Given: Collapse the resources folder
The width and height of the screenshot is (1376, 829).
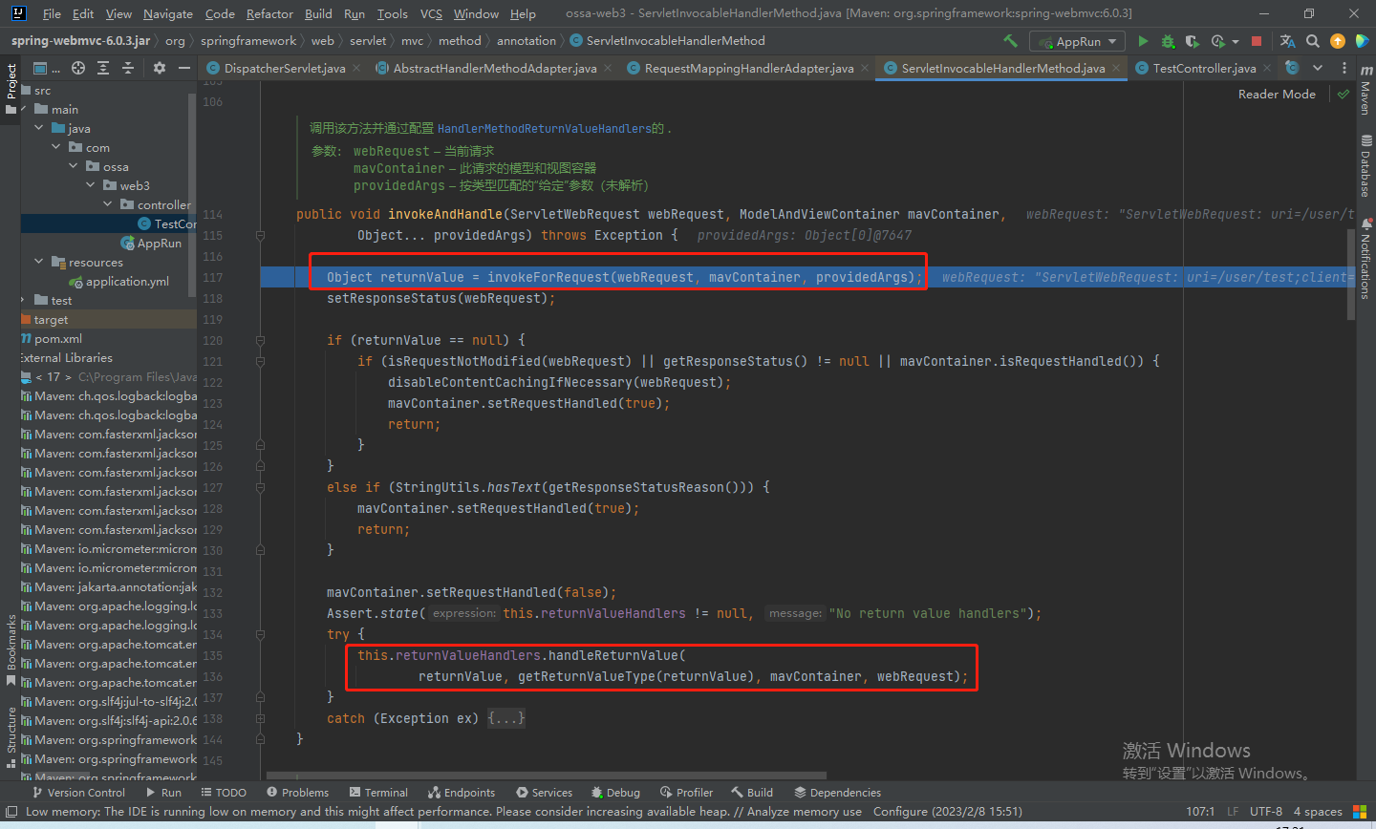Looking at the screenshot, I should (x=39, y=262).
